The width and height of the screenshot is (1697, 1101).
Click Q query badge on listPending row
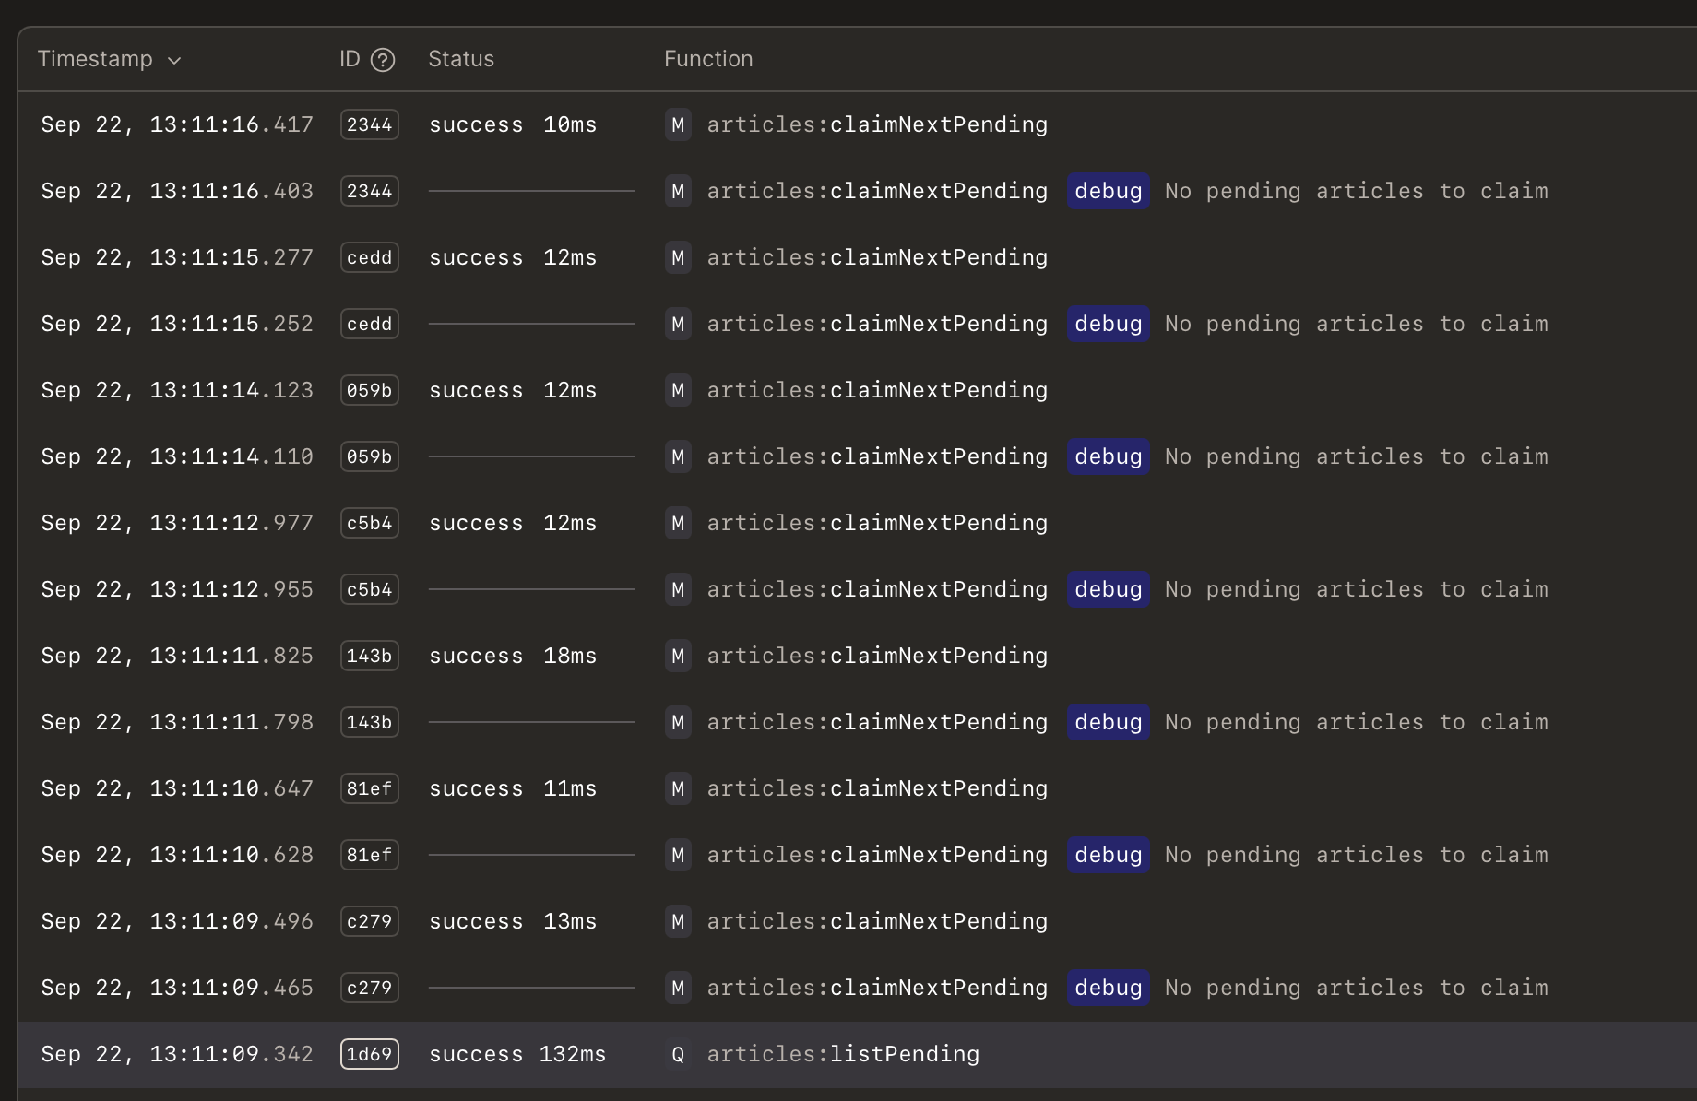click(x=678, y=1054)
